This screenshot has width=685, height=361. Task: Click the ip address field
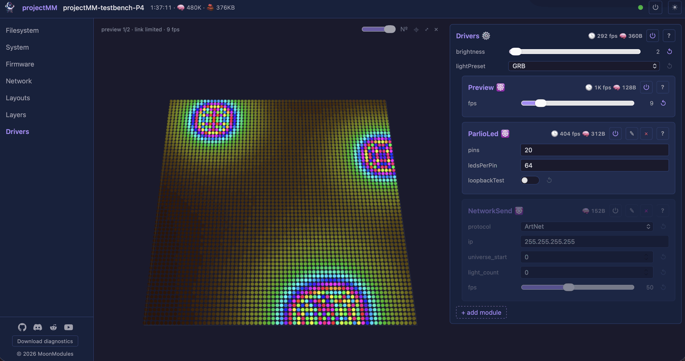[594, 242]
